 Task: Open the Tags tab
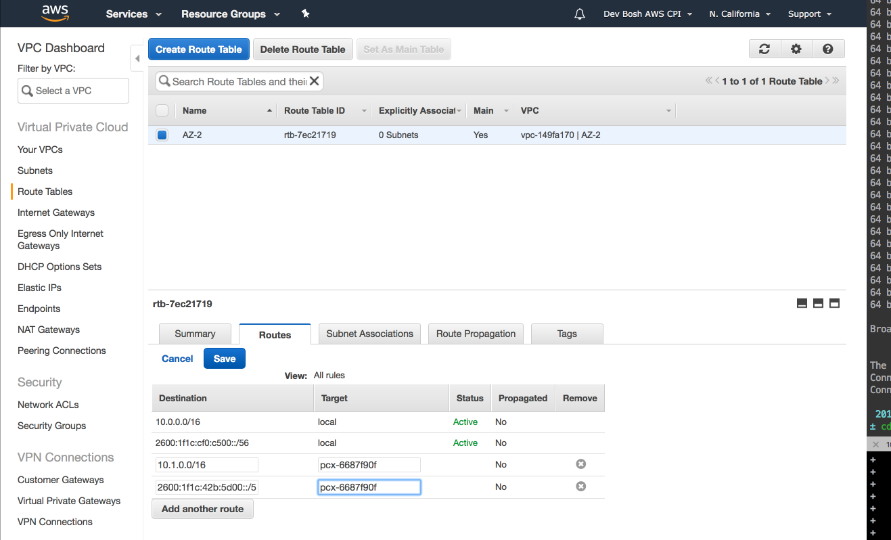coord(567,334)
